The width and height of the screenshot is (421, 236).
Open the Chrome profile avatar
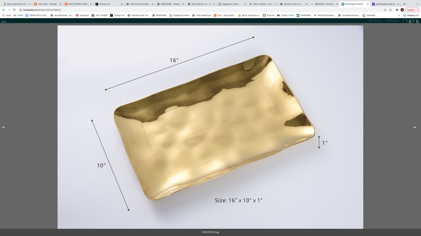tap(402, 10)
